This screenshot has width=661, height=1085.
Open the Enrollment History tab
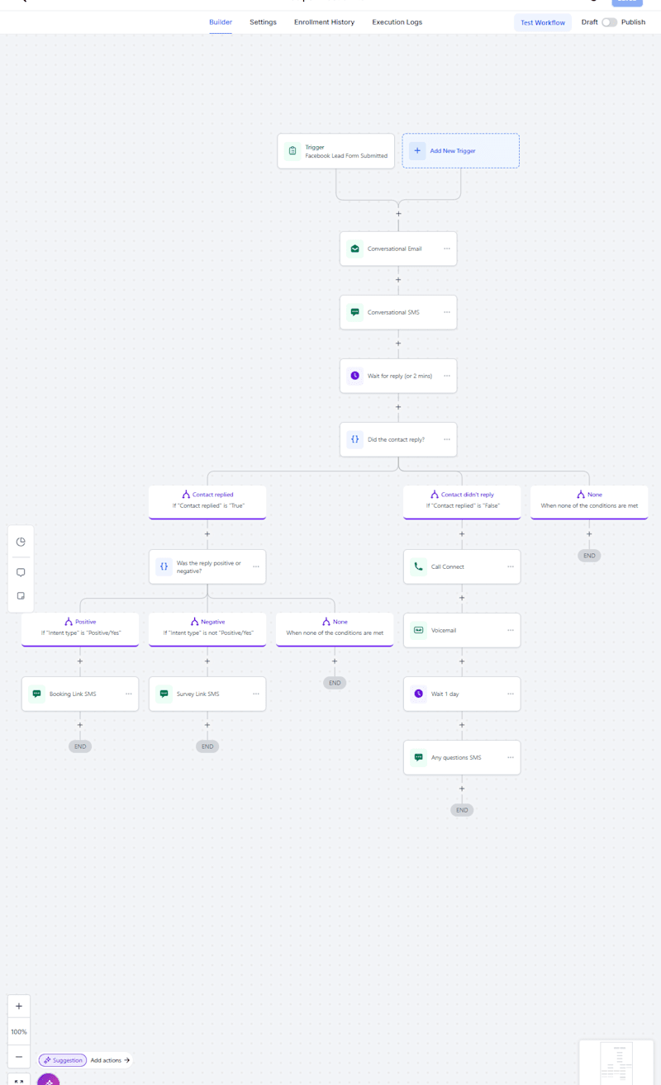click(x=324, y=22)
